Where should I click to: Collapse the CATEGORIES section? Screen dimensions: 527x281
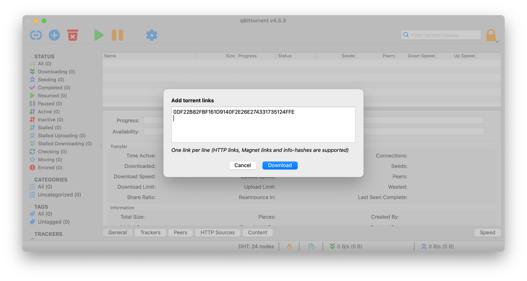(30, 180)
